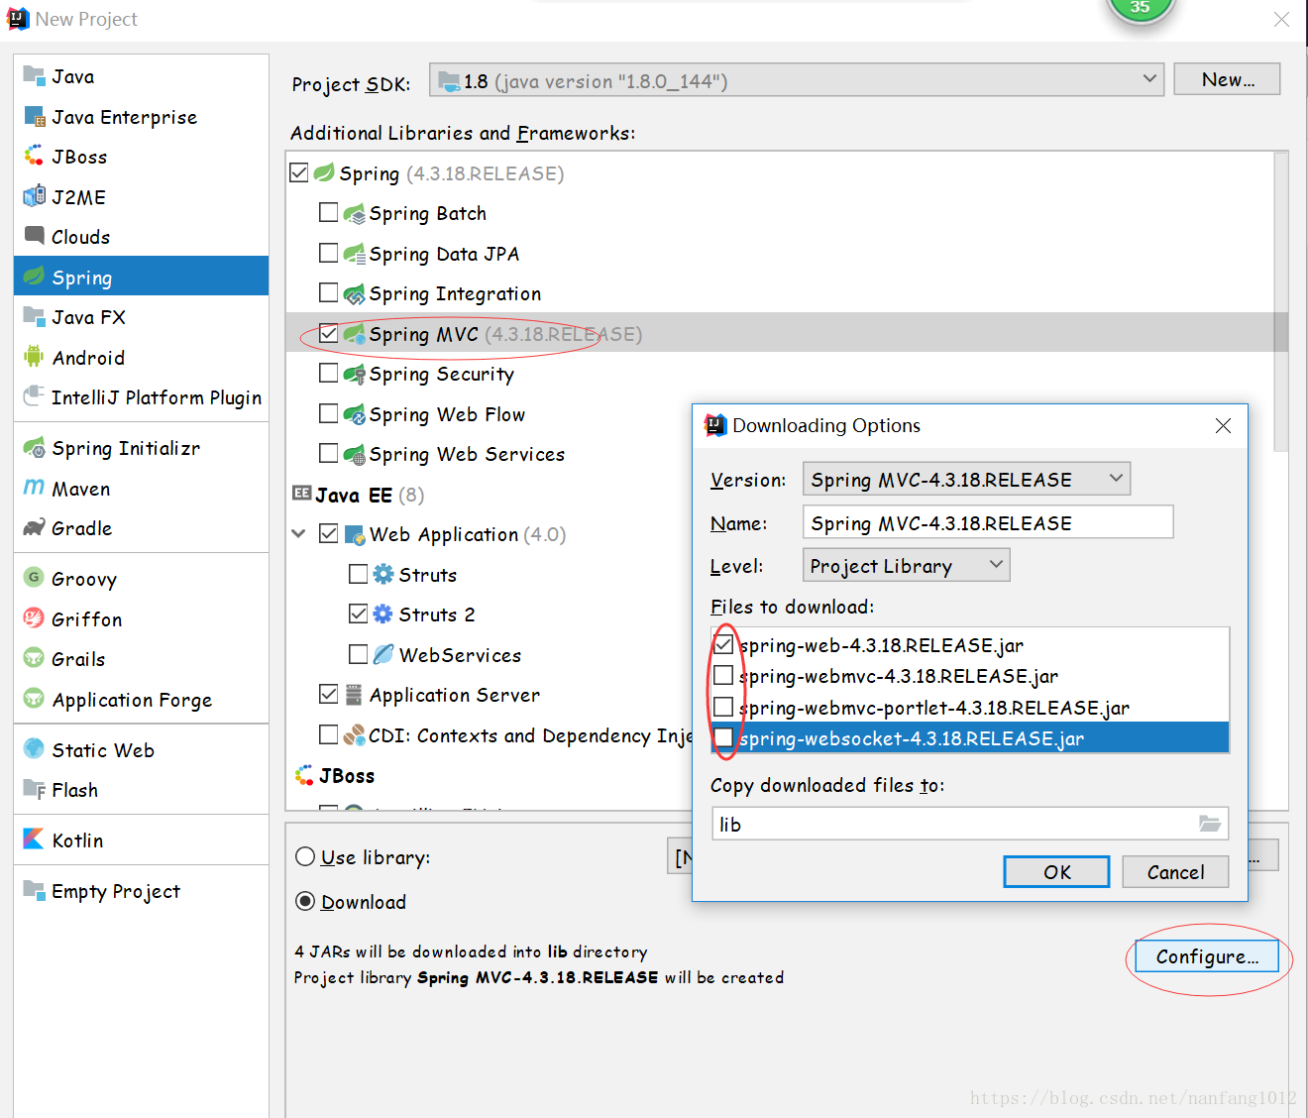Choose the Java FX project icon

(34, 317)
